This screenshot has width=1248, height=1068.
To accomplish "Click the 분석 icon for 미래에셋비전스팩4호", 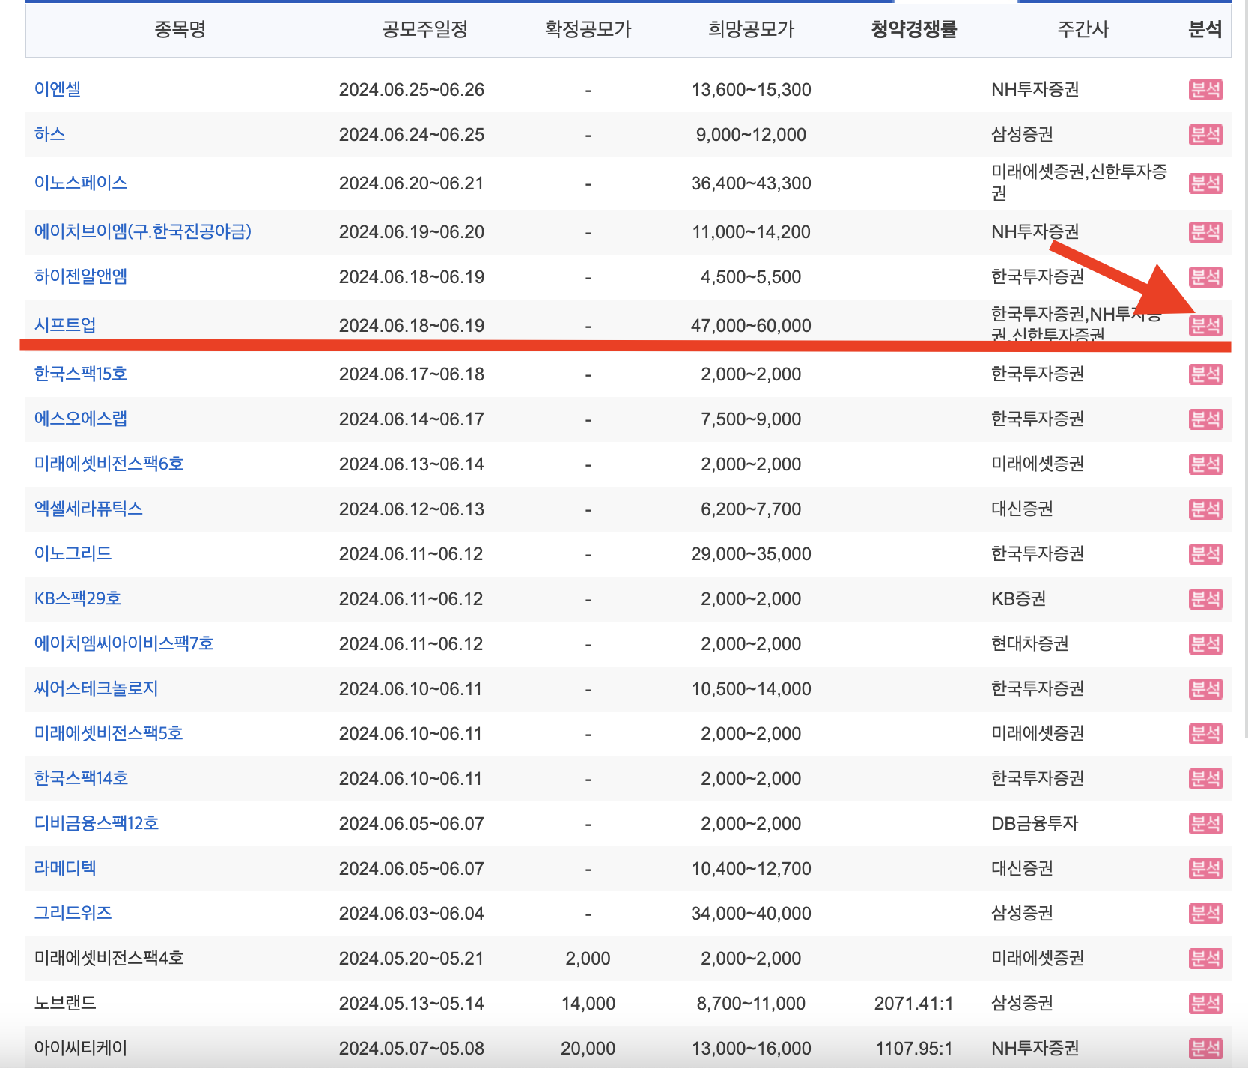I will pyautogui.click(x=1205, y=959).
